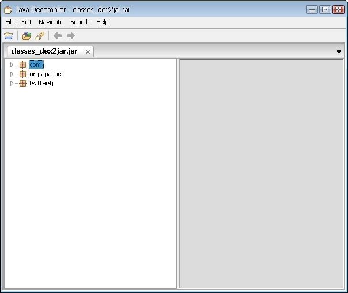Viewport: 348px width, 293px height.
Task: Click the Open File folder icon
Action: tap(9, 36)
